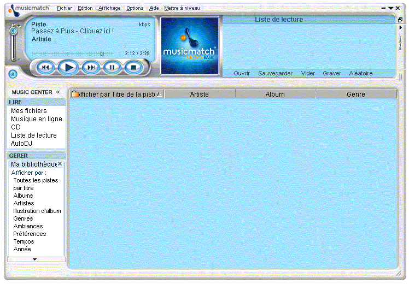
Task: Click the GERER section header
Action: tap(36, 156)
